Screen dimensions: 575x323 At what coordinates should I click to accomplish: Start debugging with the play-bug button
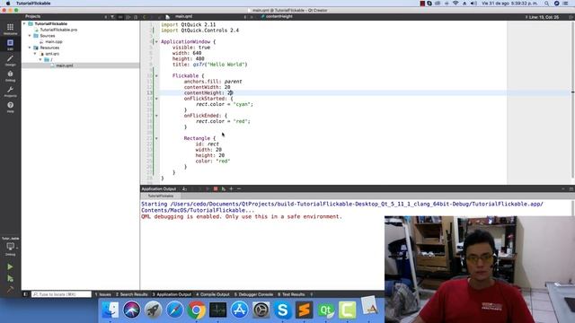pos(10,279)
